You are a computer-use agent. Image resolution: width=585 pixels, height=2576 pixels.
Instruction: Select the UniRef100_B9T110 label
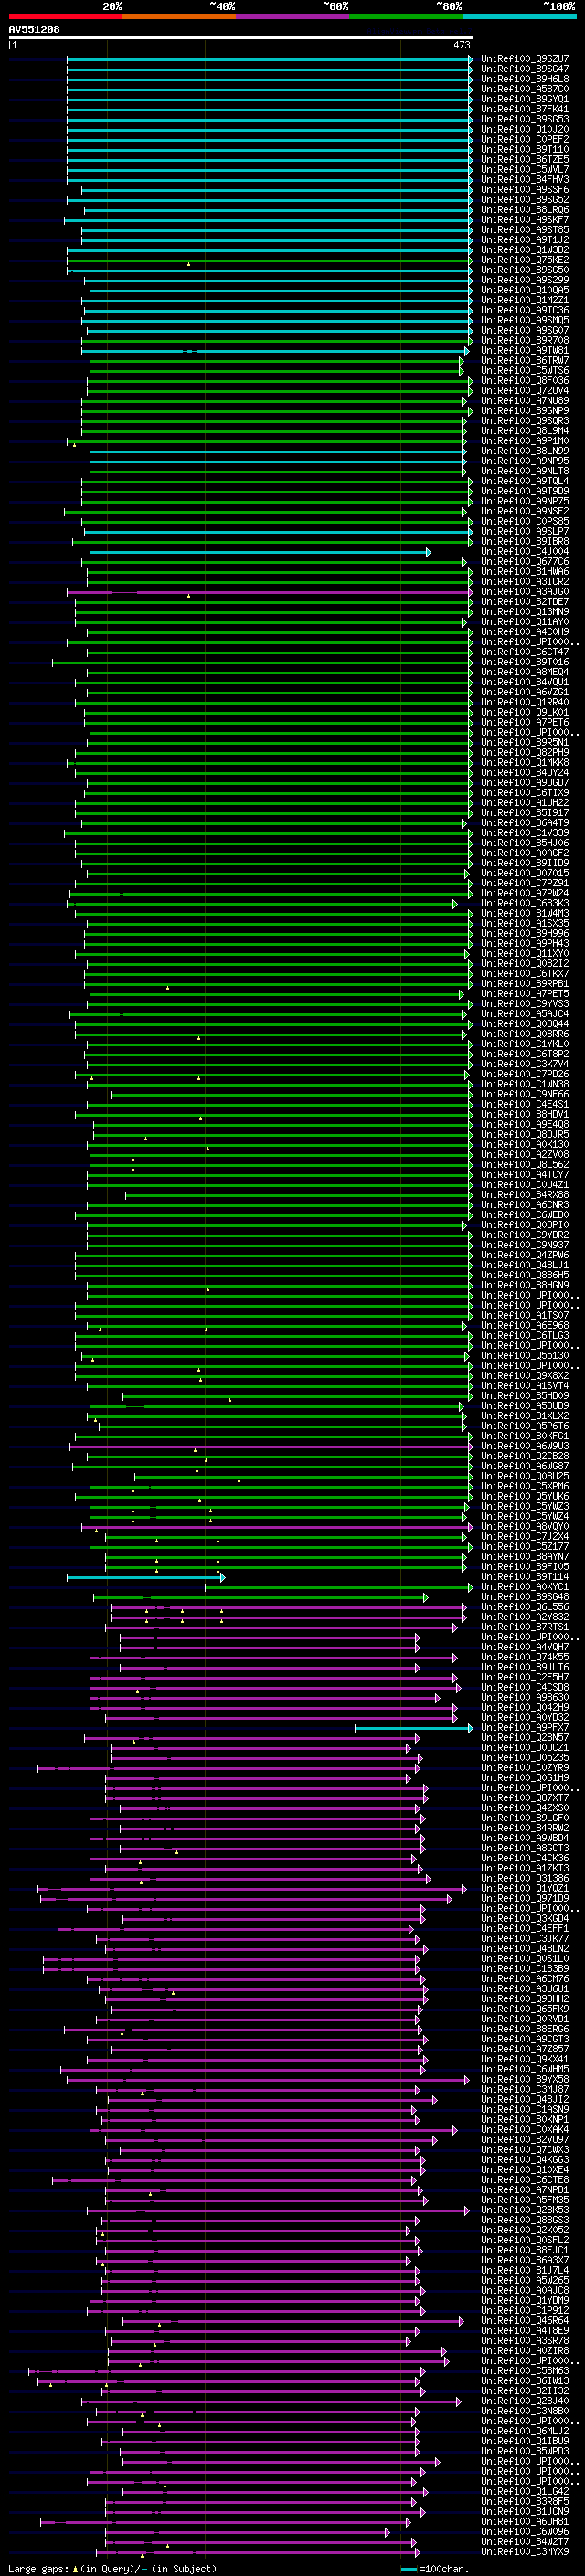tap(525, 149)
